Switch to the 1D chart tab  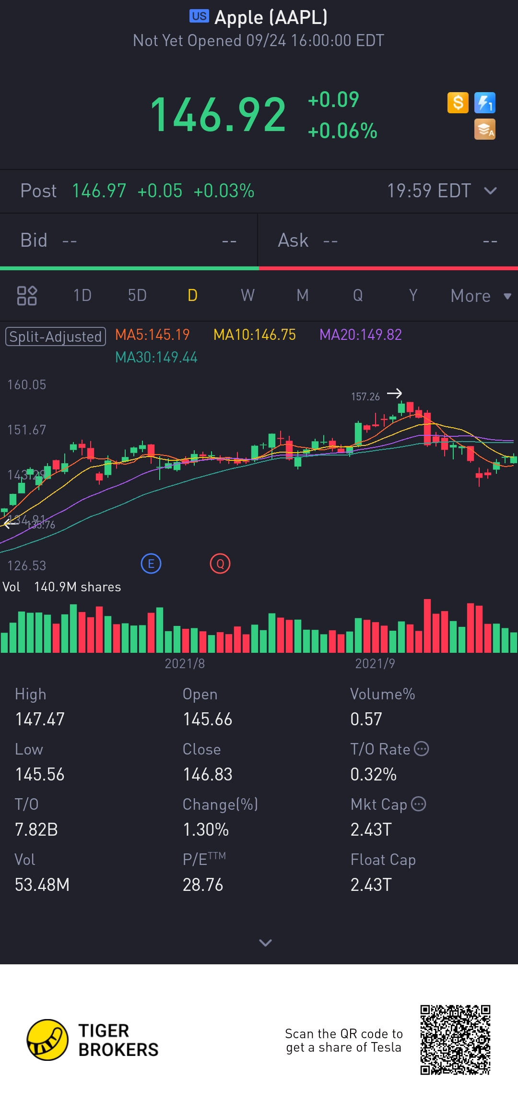click(x=82, y=295)
